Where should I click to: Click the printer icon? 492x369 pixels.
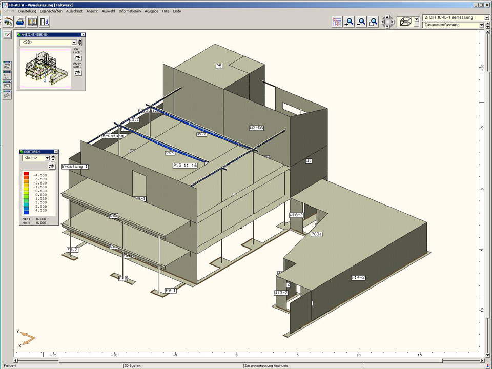tap(20, 22)
